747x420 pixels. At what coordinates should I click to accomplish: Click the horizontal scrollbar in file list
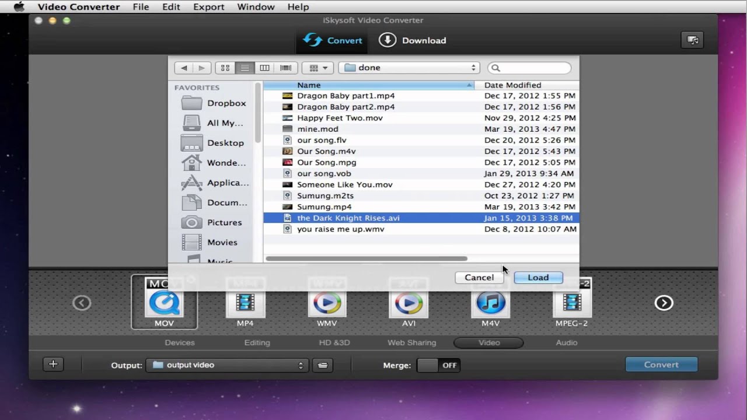point(366,258)
